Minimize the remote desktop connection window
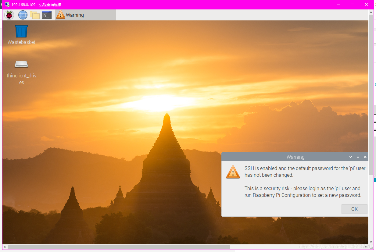The width and height of the screenshot is (376, 252). pyautogui.click(x=338, y=5)
